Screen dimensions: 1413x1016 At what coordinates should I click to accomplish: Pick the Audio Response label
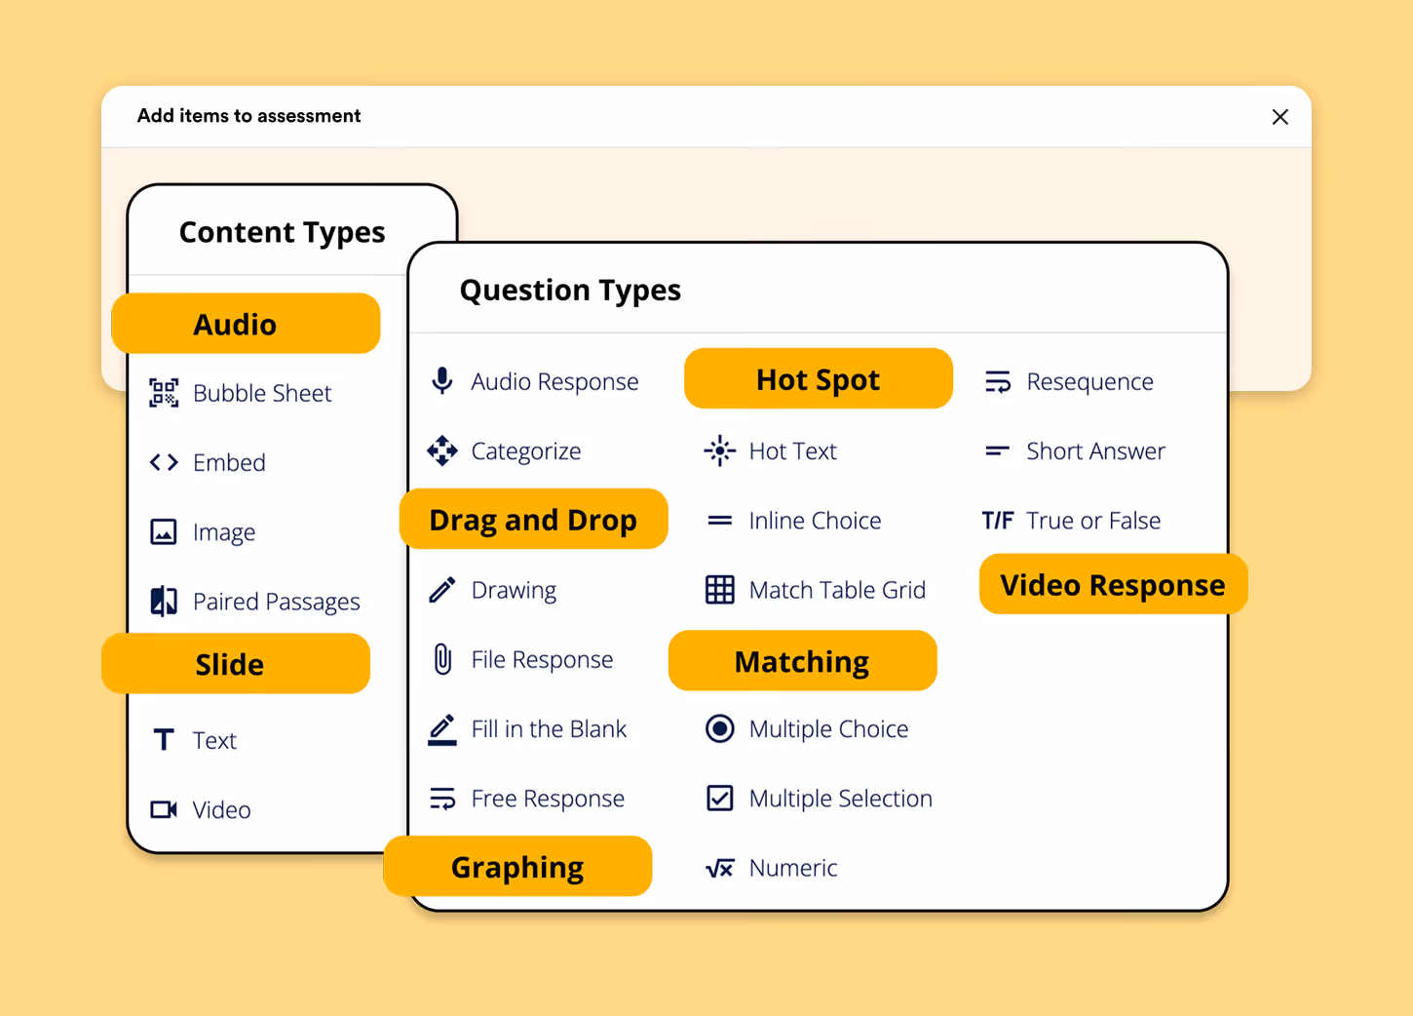coord(554,381)
